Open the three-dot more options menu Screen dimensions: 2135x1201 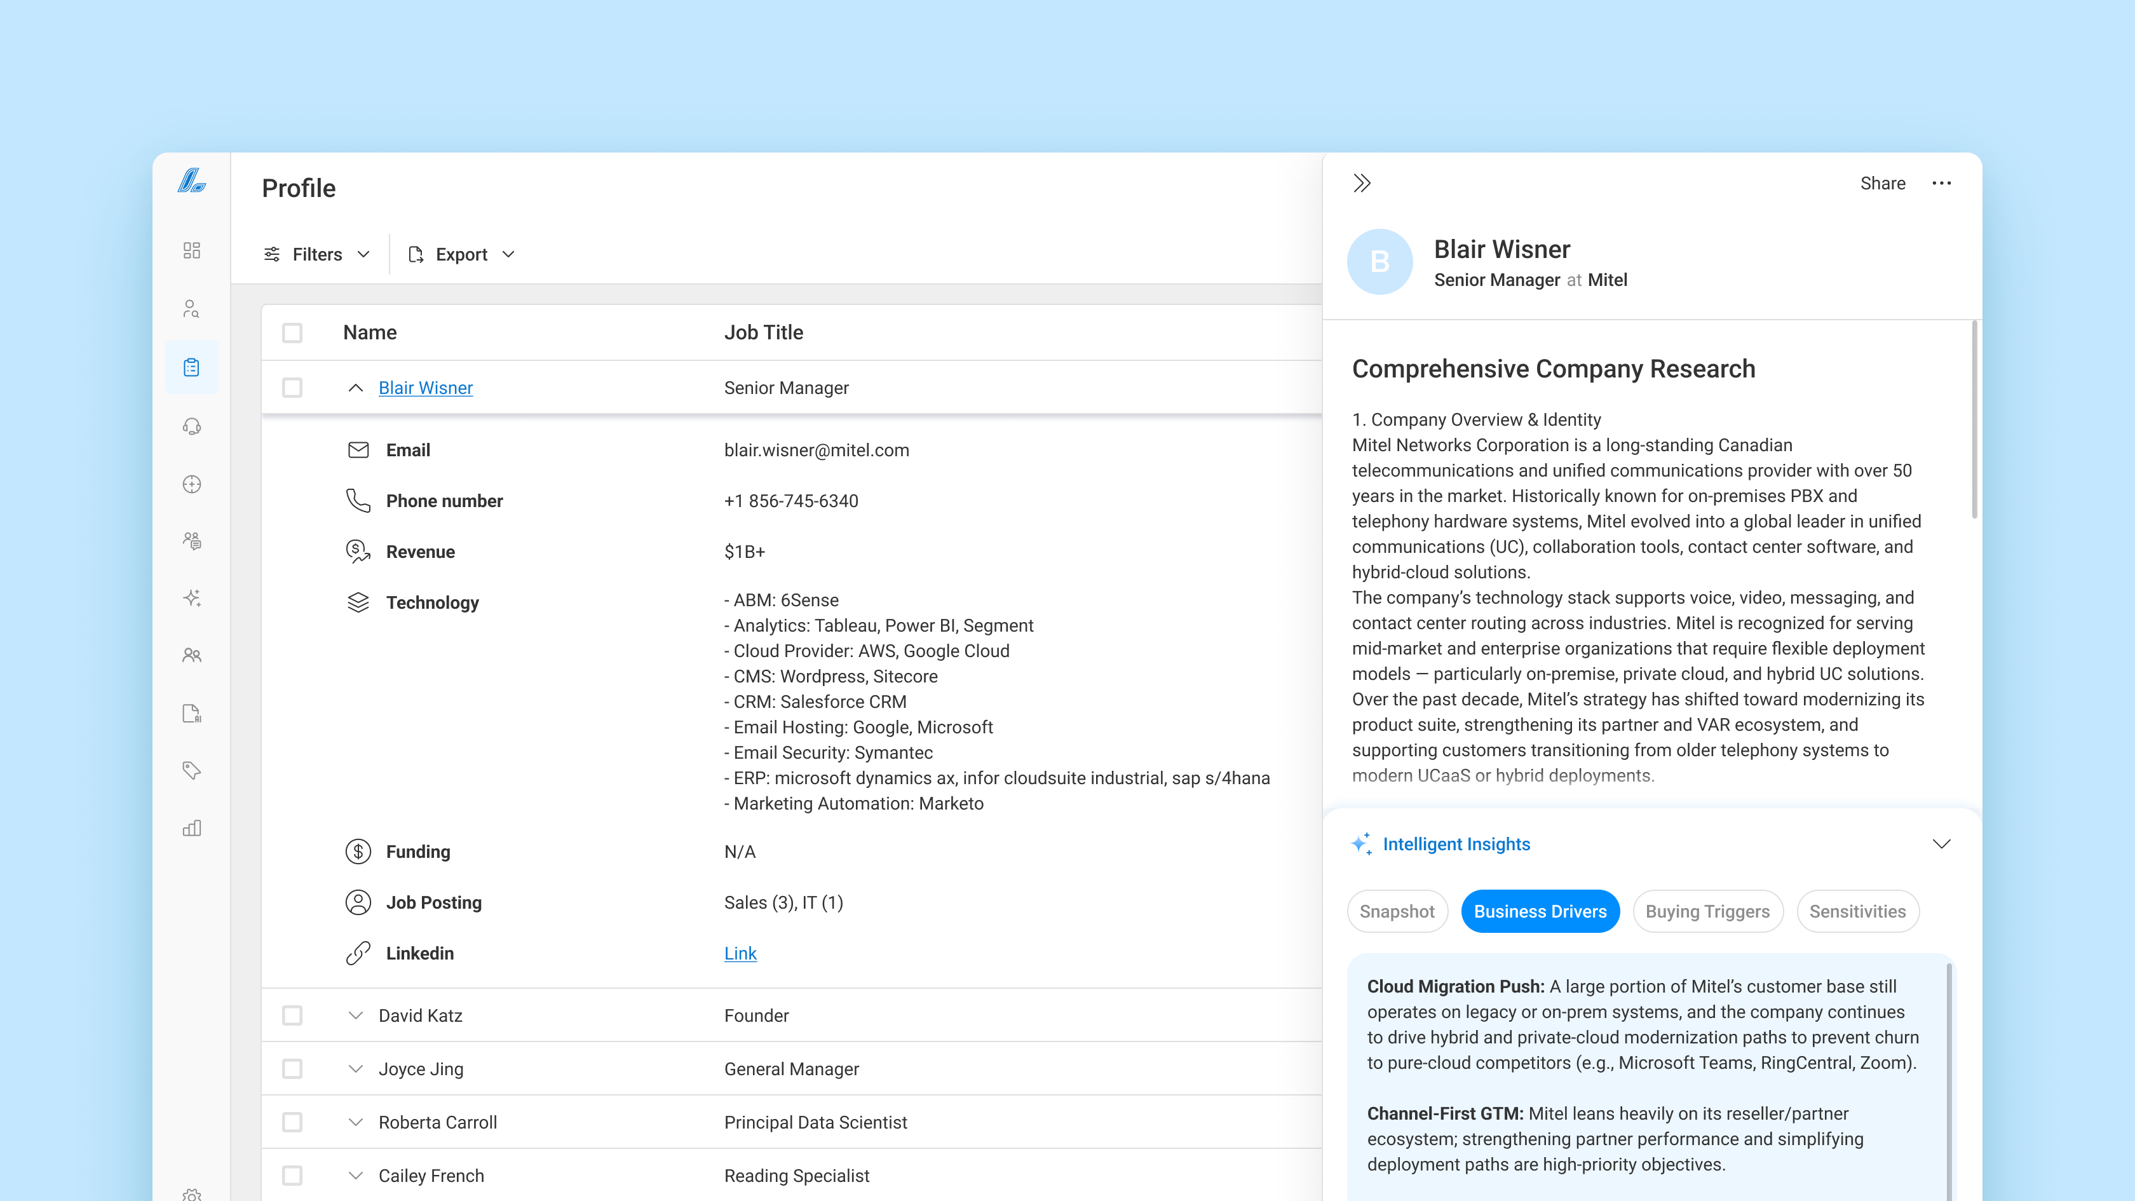point(1941,183)
